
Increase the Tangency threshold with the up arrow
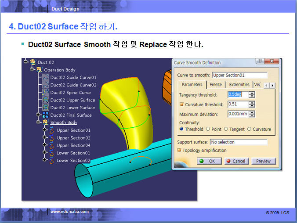[251, 93]
